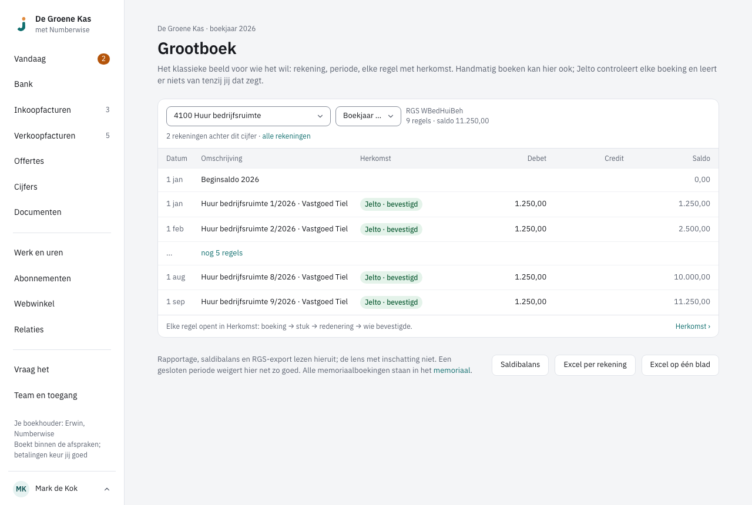This screenshot has width=752, height=505.
Task: Click the MK user avatar
Action: tap(21, 489)
